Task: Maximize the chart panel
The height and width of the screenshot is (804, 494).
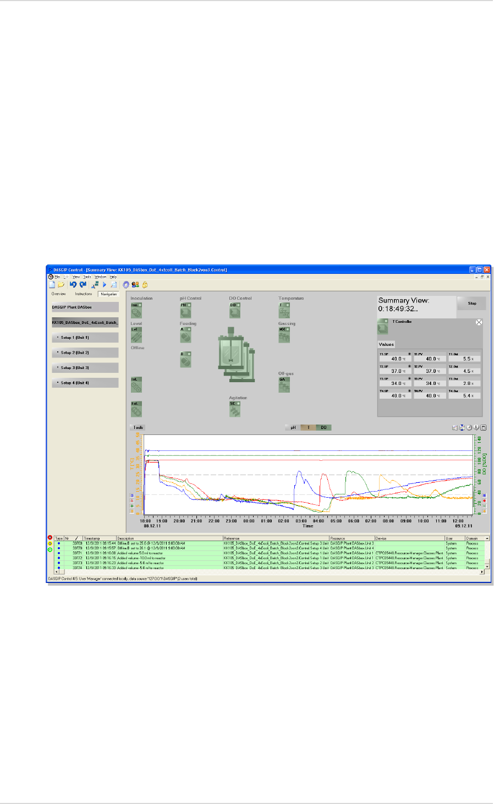Action: [484, 427]
